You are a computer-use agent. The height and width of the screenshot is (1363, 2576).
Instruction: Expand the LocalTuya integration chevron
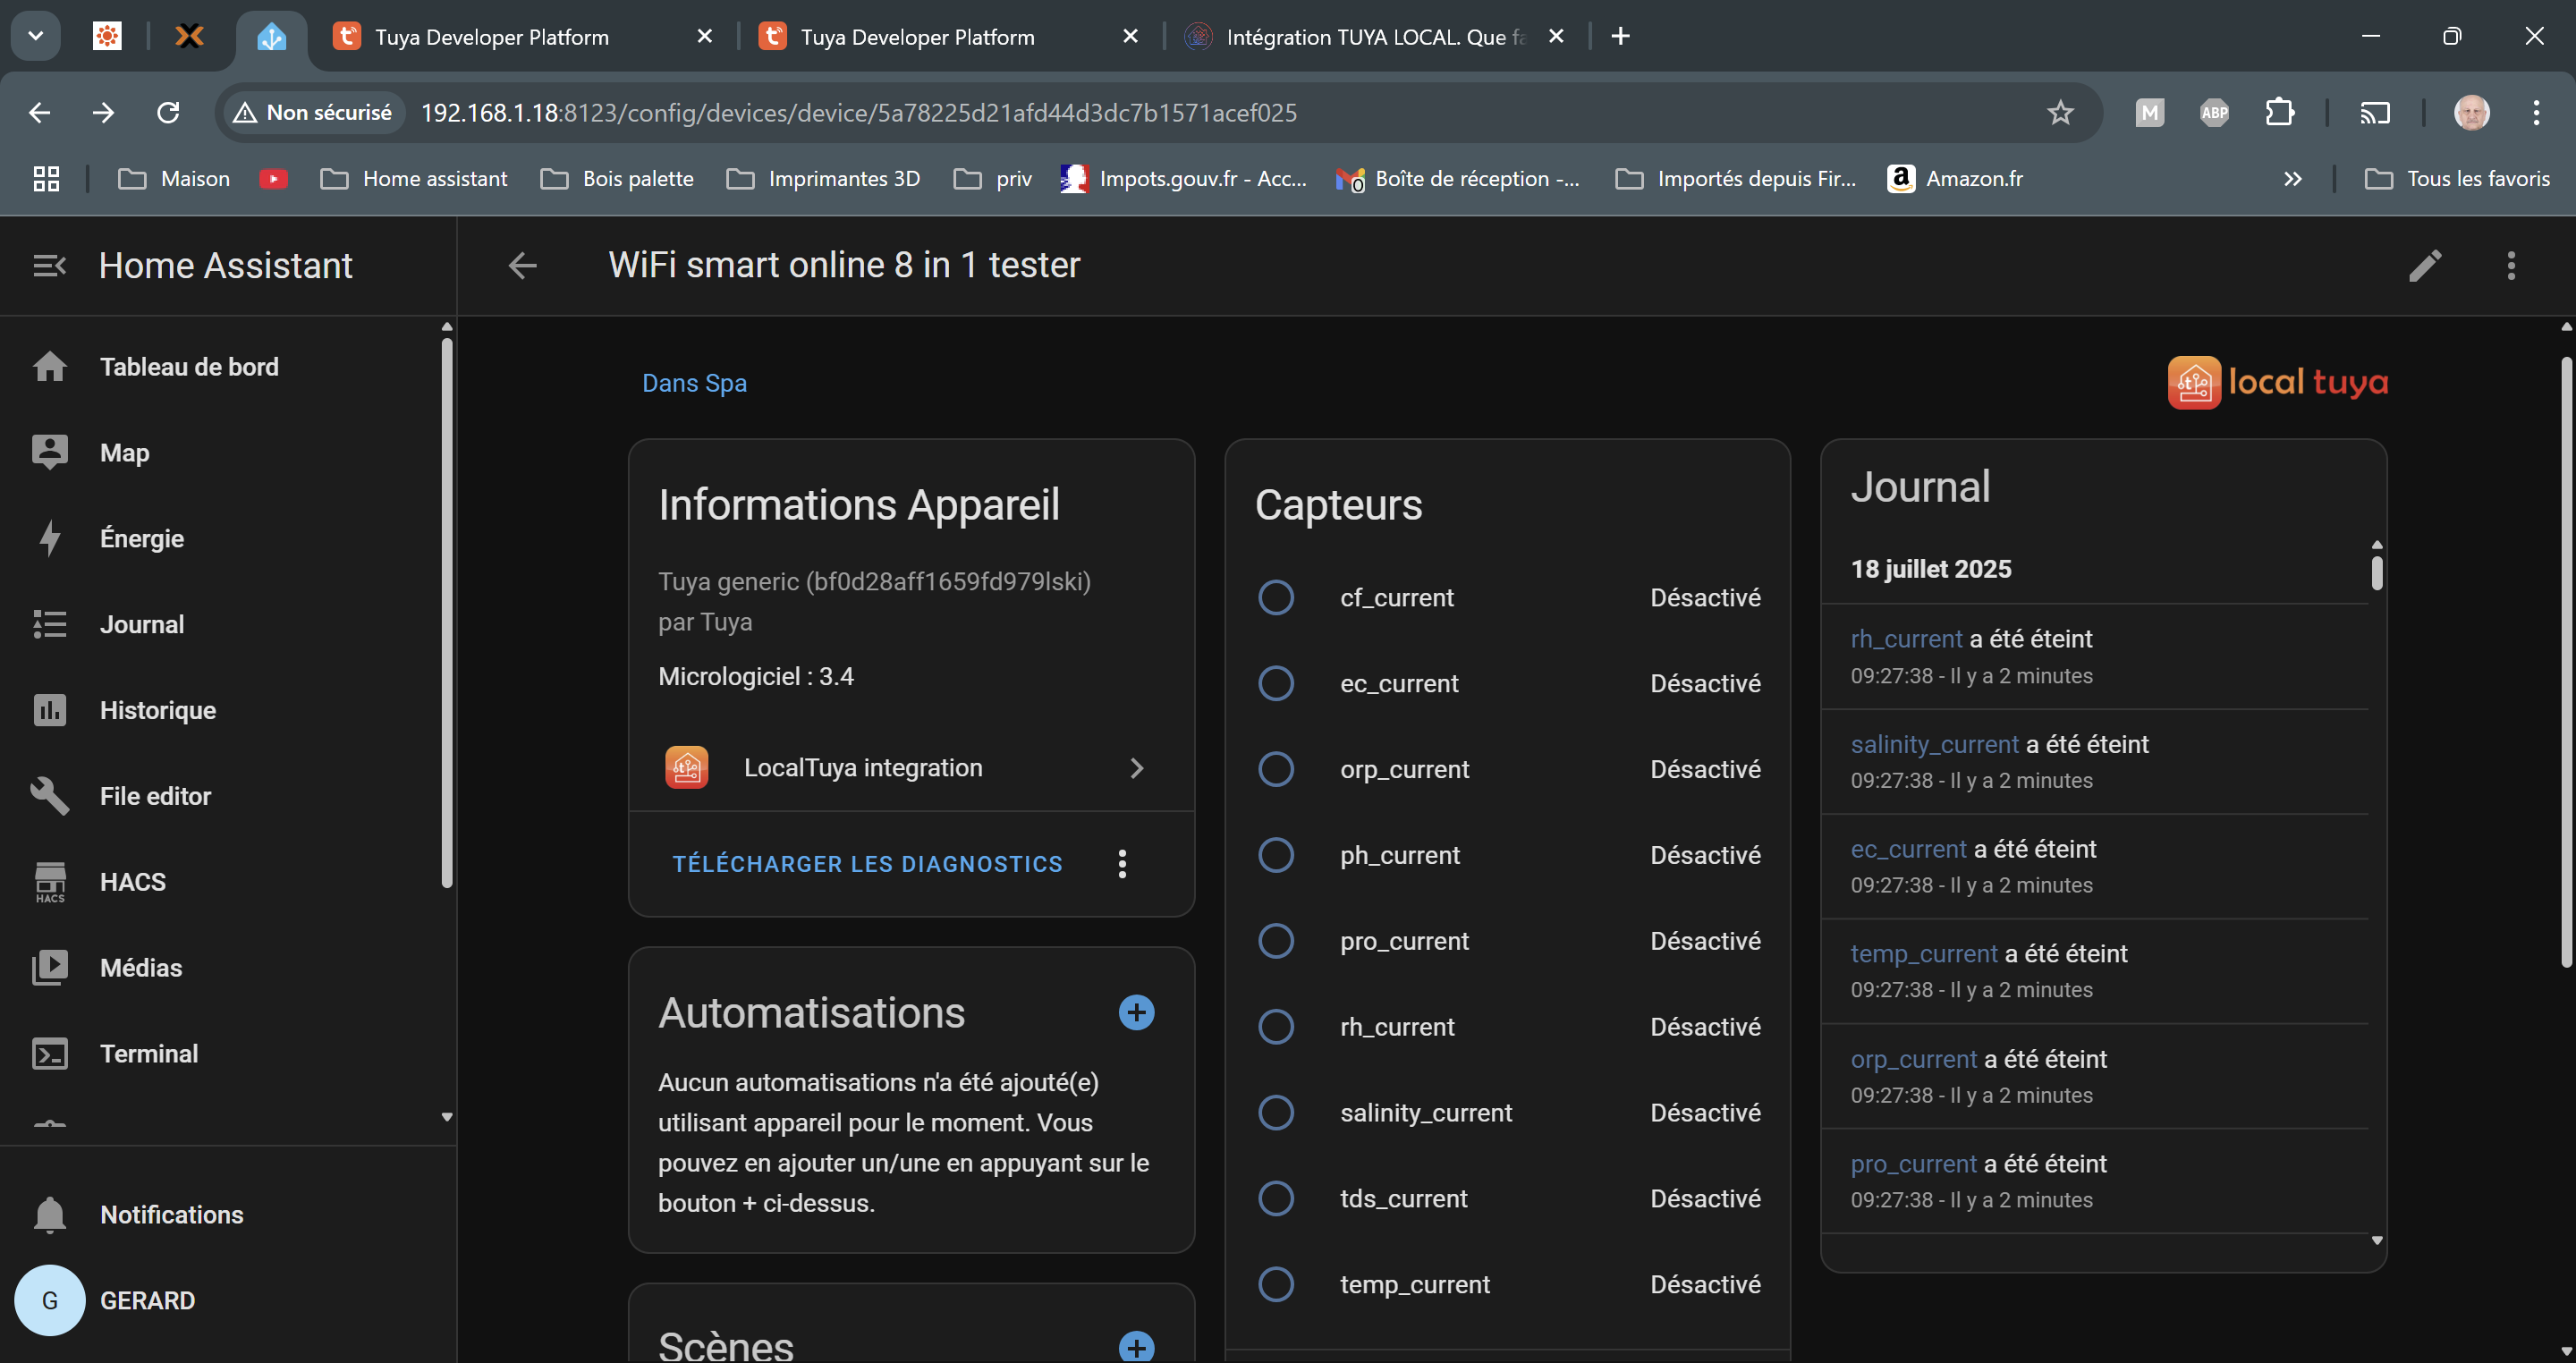[1136, 768]
